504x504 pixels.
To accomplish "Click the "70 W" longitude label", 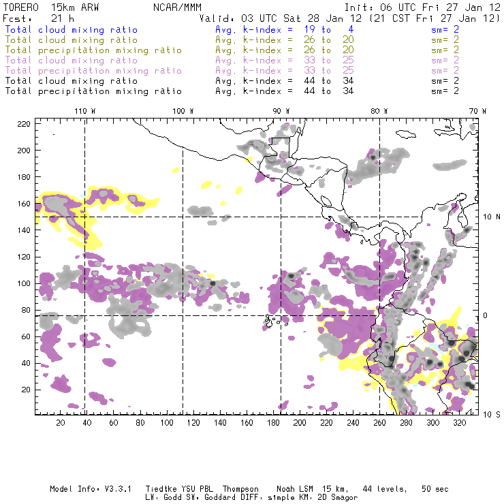I will pos(477,111).
